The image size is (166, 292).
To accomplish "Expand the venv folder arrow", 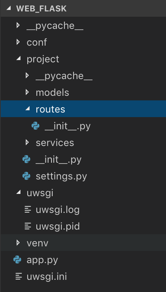I will tap(18, 243).
